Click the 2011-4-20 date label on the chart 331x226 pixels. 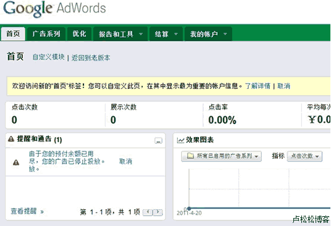click(189, 213)
